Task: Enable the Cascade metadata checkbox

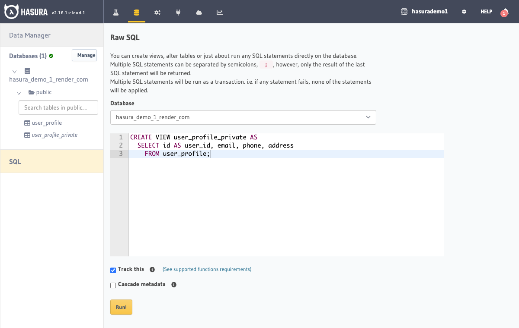Action: coord(113,285)
